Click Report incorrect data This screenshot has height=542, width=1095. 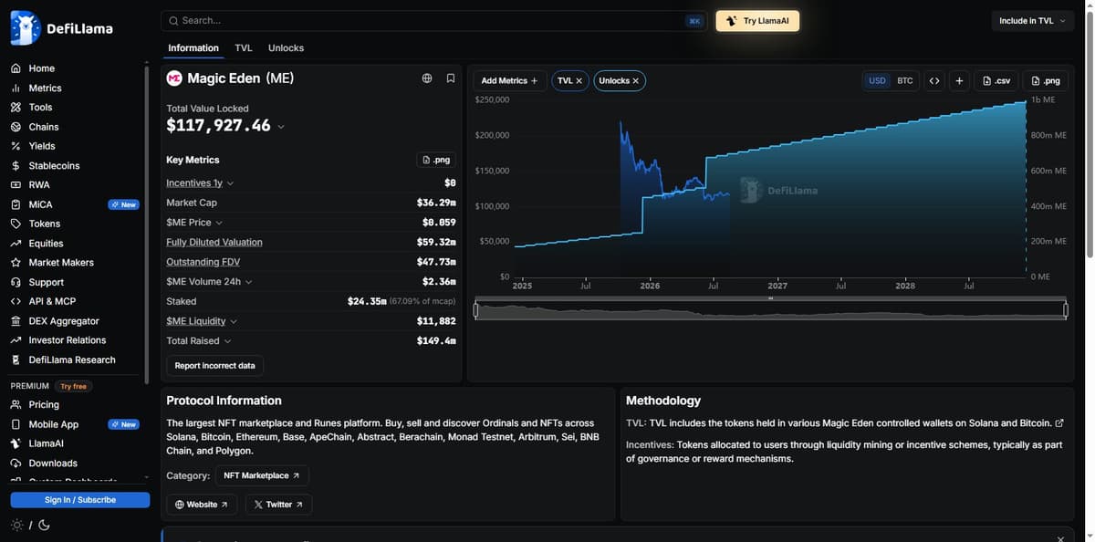pos(215,365)
